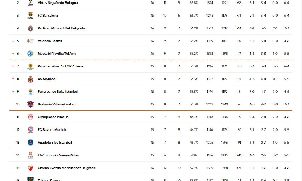Viewport: 302px width, 181px height.
Task: Click the AS Monaco club crest
Action: pyautogui.click(x=30, y=79)
